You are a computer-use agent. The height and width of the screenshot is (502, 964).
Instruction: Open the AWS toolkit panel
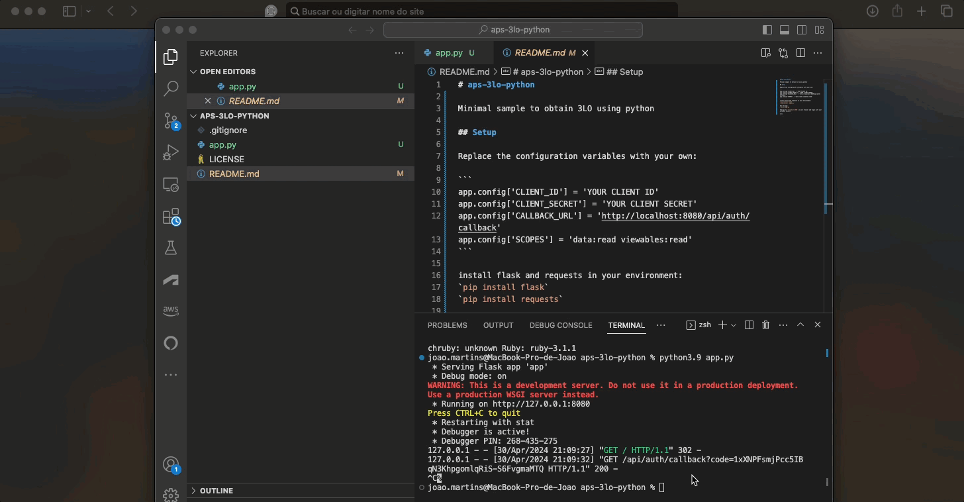pyautogui.click(x=171, y=310)
